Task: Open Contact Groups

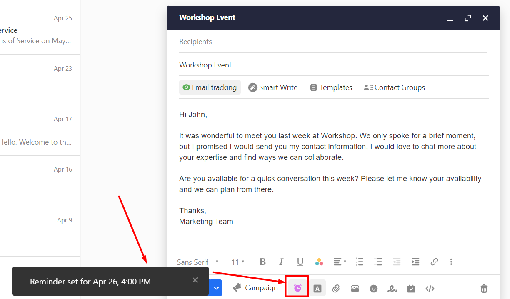Action: pyautogui.click(x=394, y=87)
